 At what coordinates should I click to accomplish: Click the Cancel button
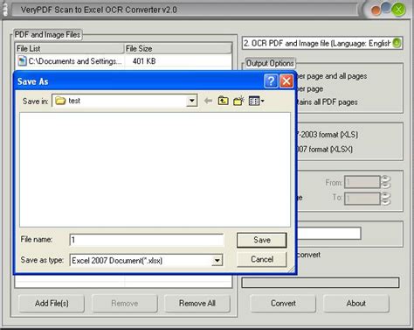click(x=262, y=259)
